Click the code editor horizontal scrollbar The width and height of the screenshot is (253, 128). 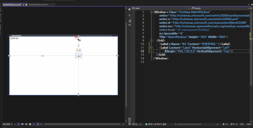pyautogui.click(x=189, y=124)
